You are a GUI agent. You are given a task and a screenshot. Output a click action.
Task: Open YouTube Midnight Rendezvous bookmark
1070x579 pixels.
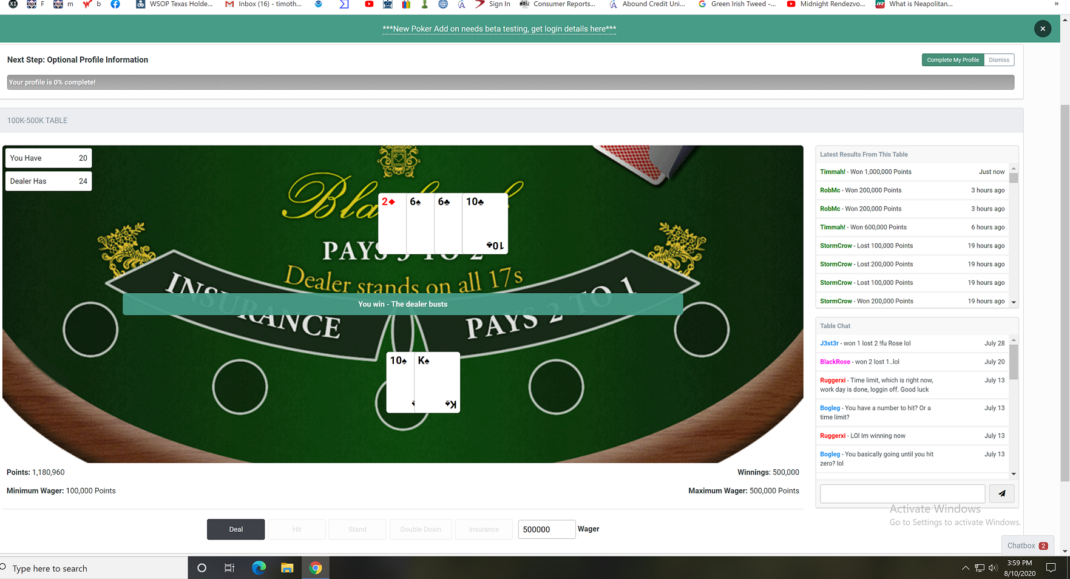pyautogui.click(x=826, y=4)
